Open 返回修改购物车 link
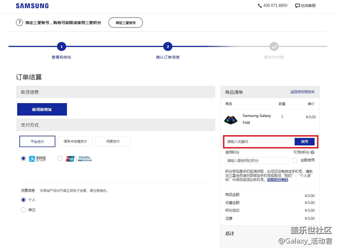 [302, 92]
